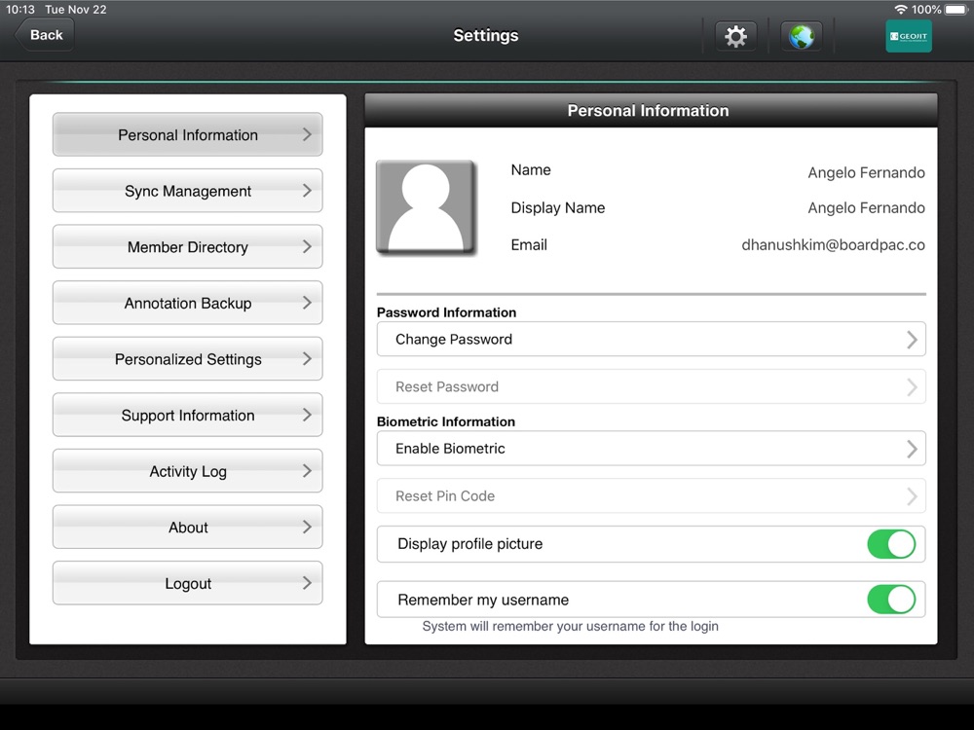Disable the Remember my username switch
974x730 pixels.
[x=891, y=600]
